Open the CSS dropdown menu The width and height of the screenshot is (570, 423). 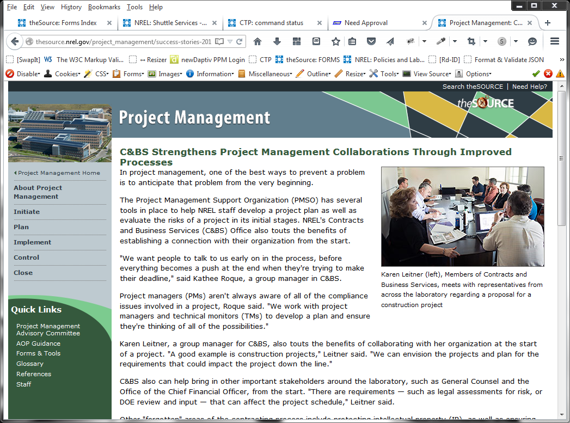pyautogui.click(x=96, y=74)
